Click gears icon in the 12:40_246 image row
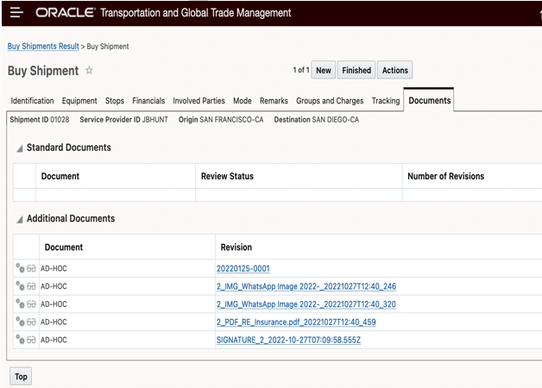The image size is (542, 388). (x=20, y=286)
